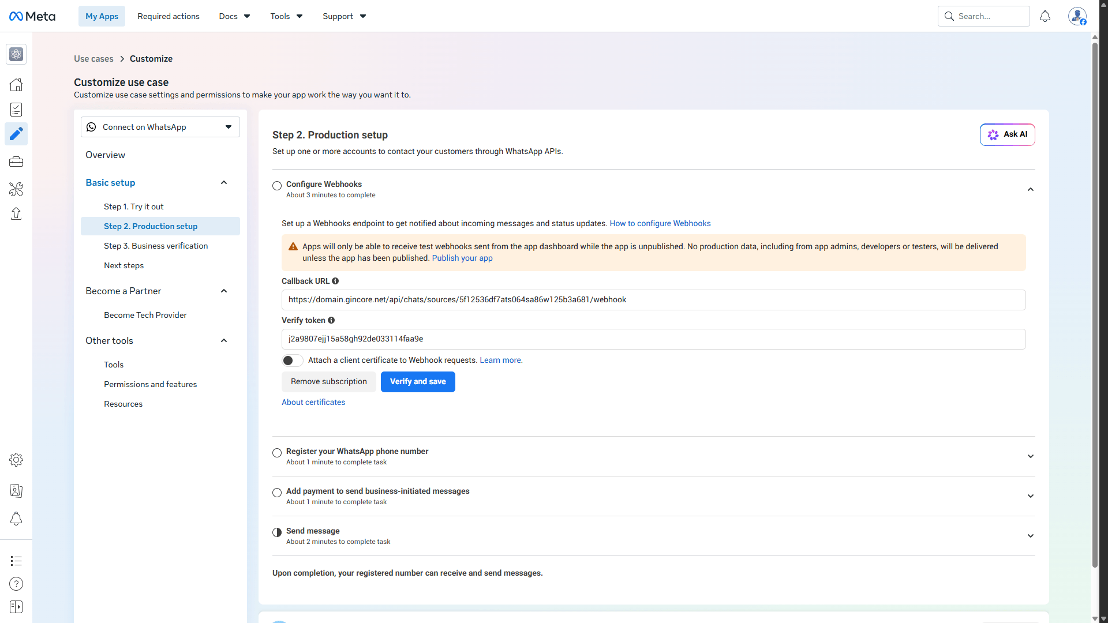The width and height of the screenshot is (1108, 623).
Task: Open the checklist Required actions sidebar icon
Action: pos(16,110)
